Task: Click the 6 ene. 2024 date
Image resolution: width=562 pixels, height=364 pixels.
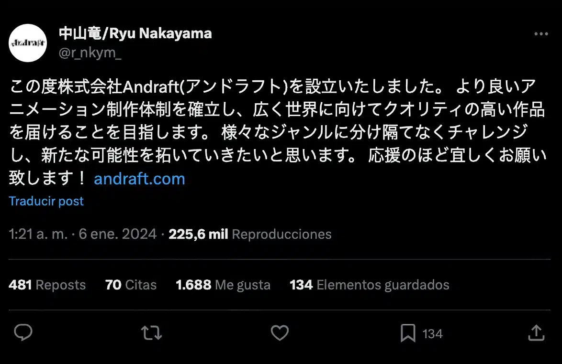Action: pos(118,234)
